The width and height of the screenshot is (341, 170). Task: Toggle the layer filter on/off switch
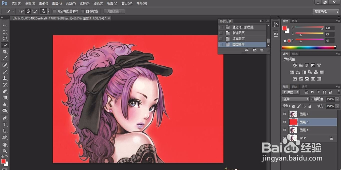click(339, 92)
